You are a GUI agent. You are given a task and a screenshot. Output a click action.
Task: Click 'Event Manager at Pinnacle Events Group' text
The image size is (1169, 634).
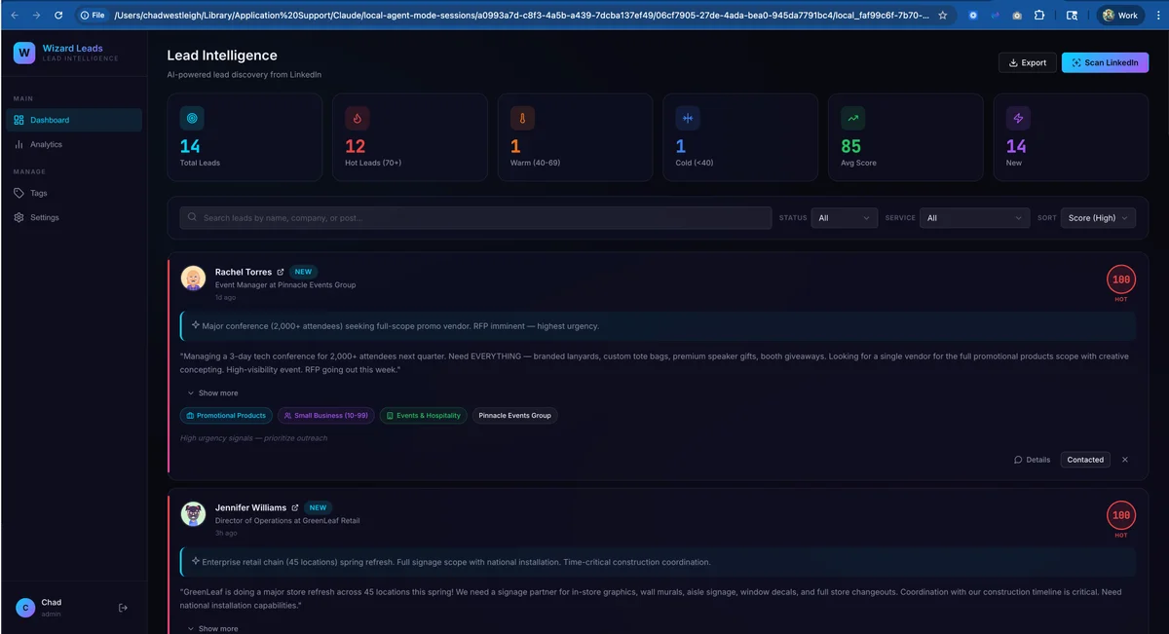pos(285,285)
